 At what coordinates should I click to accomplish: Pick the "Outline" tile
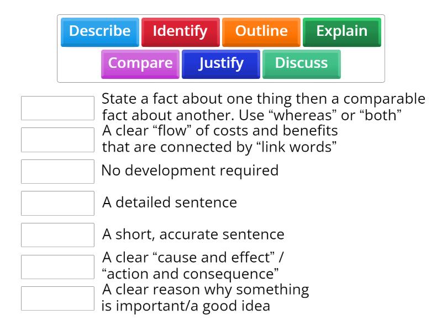261,31
